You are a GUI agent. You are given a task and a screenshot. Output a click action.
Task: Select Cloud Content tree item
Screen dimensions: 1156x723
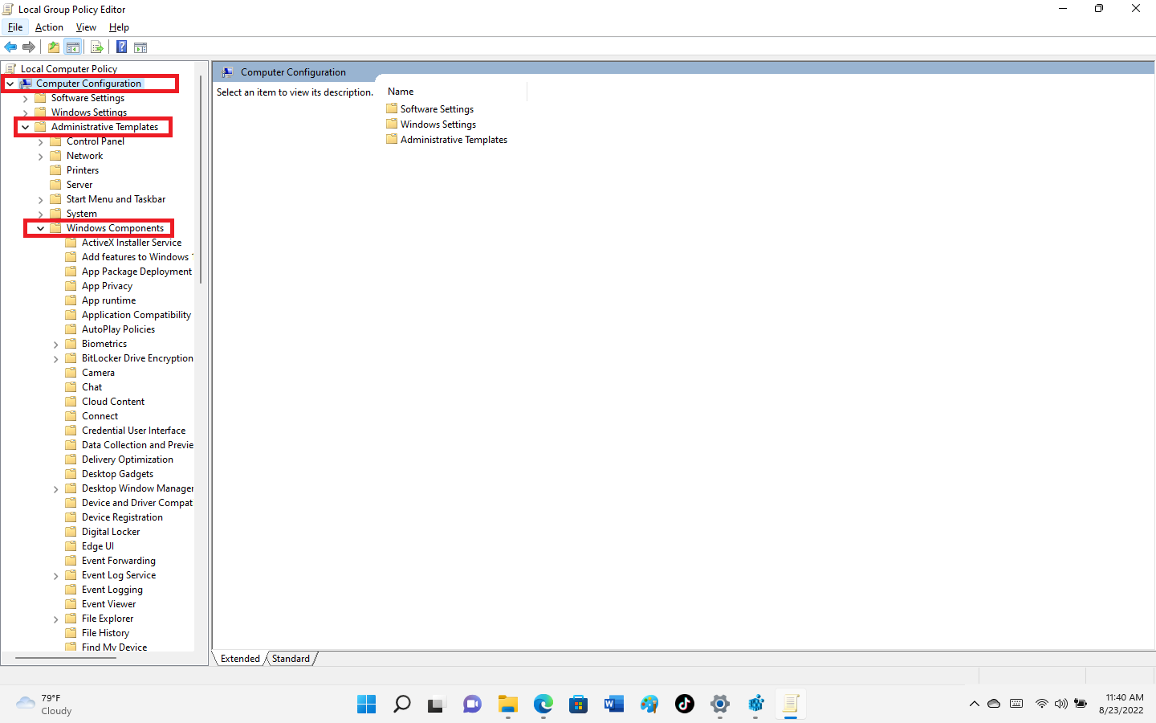[113, 402]
